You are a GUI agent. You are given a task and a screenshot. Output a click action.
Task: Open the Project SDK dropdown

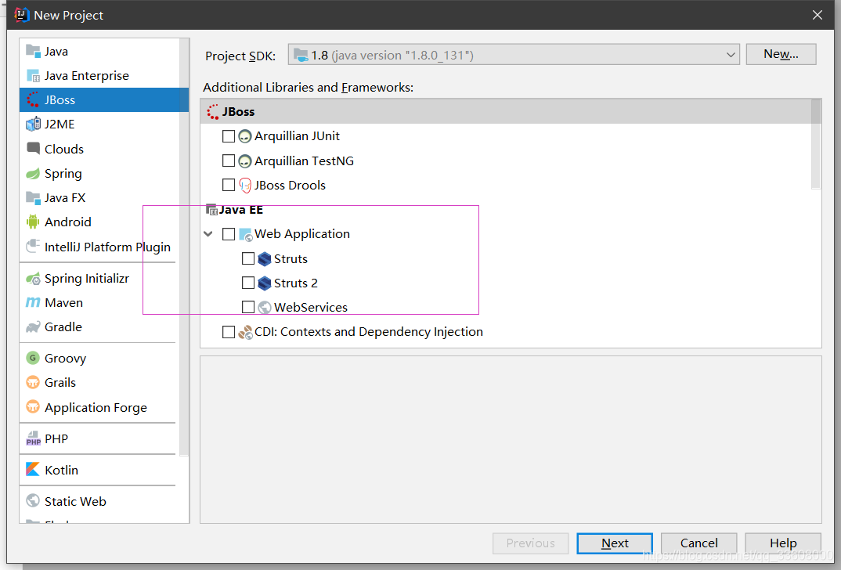tap(513, 55)
